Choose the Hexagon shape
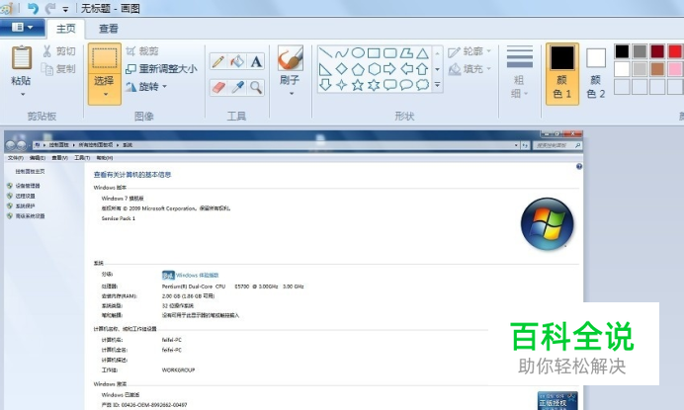This screenshot has width=684, height=410. click(x=374, y=69)
